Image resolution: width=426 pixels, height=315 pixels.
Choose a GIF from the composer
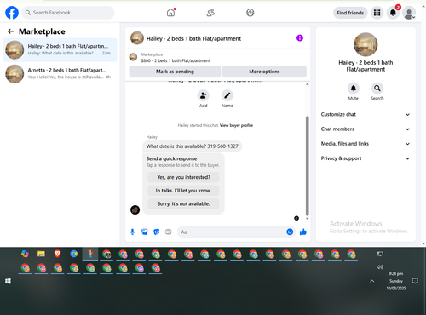click(x=169, y=232)
